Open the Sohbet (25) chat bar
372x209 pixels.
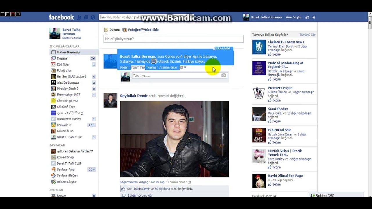click(336, 195)
